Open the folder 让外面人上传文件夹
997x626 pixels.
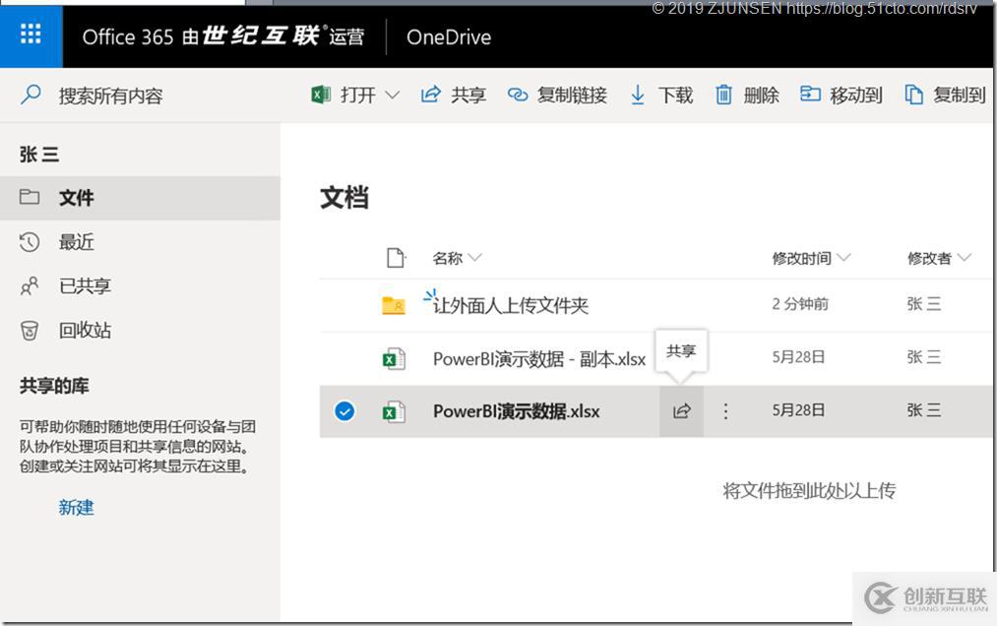[511, 306]
